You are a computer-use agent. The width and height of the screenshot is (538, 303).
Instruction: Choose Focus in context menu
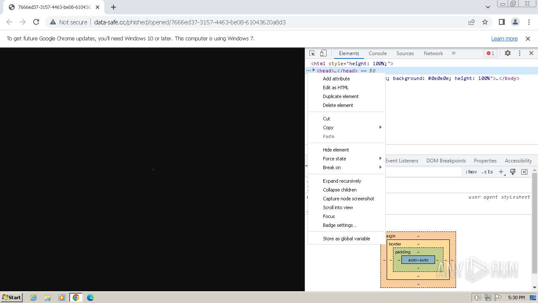tap(347, 216)
